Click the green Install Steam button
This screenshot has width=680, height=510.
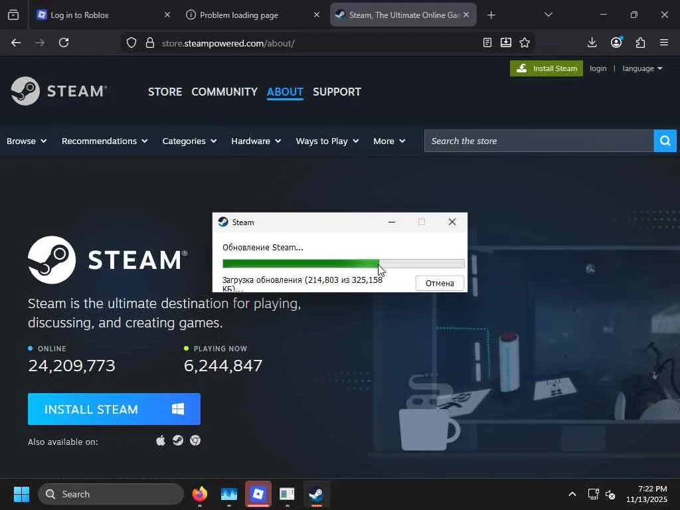click(x=547, y=68)
